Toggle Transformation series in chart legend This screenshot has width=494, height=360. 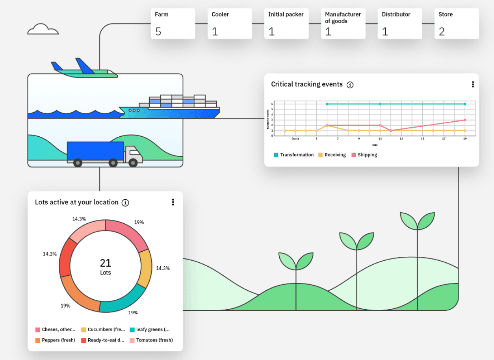293,155
